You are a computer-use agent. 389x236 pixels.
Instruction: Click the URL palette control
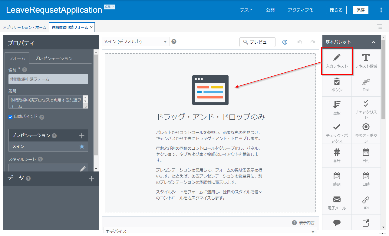pos(366,203)
